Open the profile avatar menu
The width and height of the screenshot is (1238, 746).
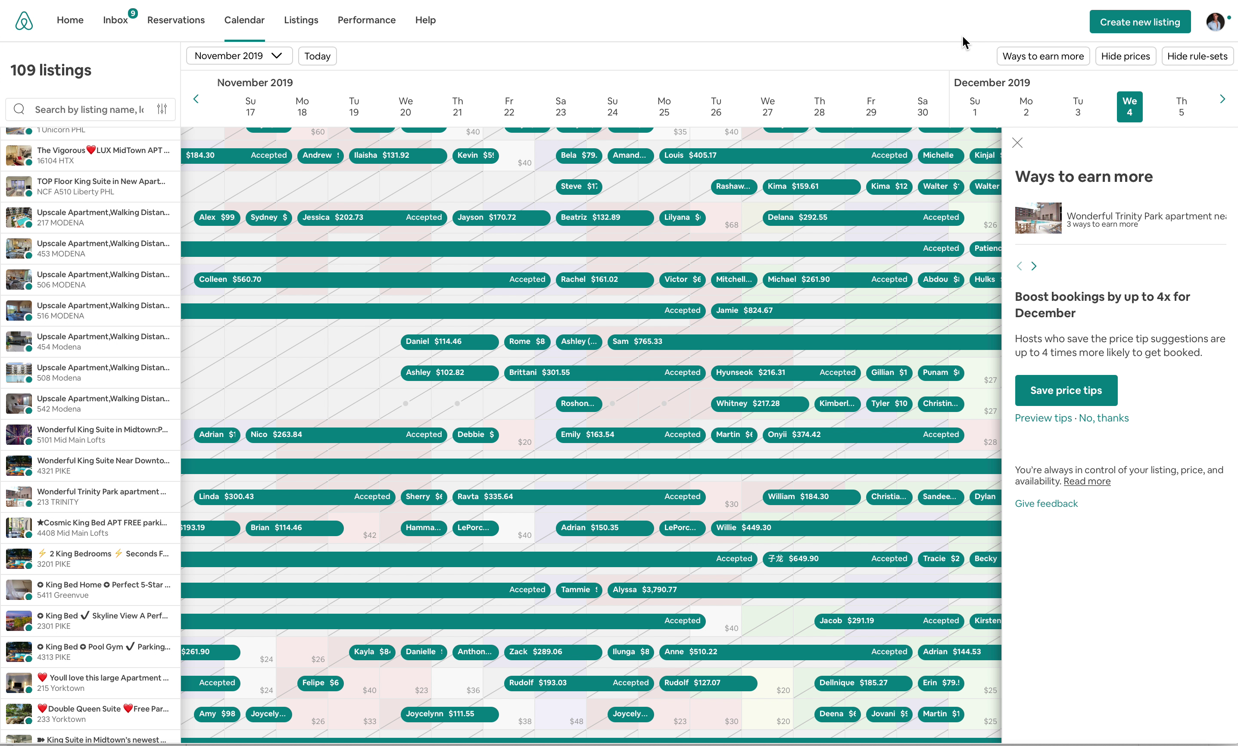(1216, 22)
